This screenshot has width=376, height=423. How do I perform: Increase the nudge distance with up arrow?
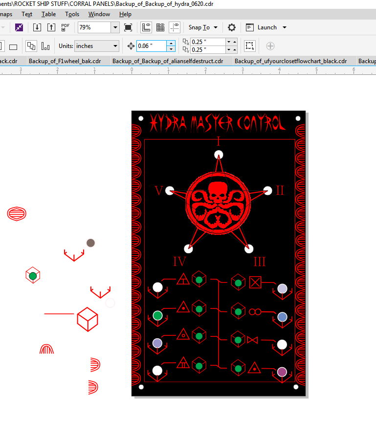171,44
